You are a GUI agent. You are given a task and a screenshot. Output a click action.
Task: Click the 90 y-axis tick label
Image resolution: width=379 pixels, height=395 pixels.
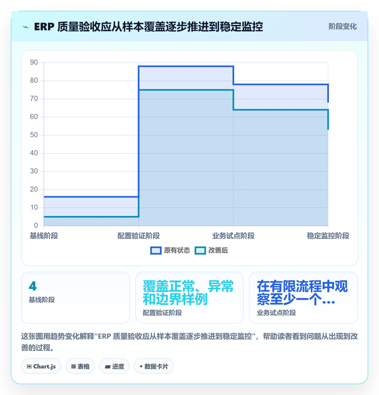point(34,62)
